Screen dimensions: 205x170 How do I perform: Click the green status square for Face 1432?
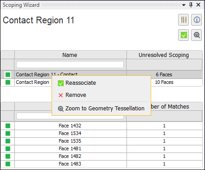(8, 126)
